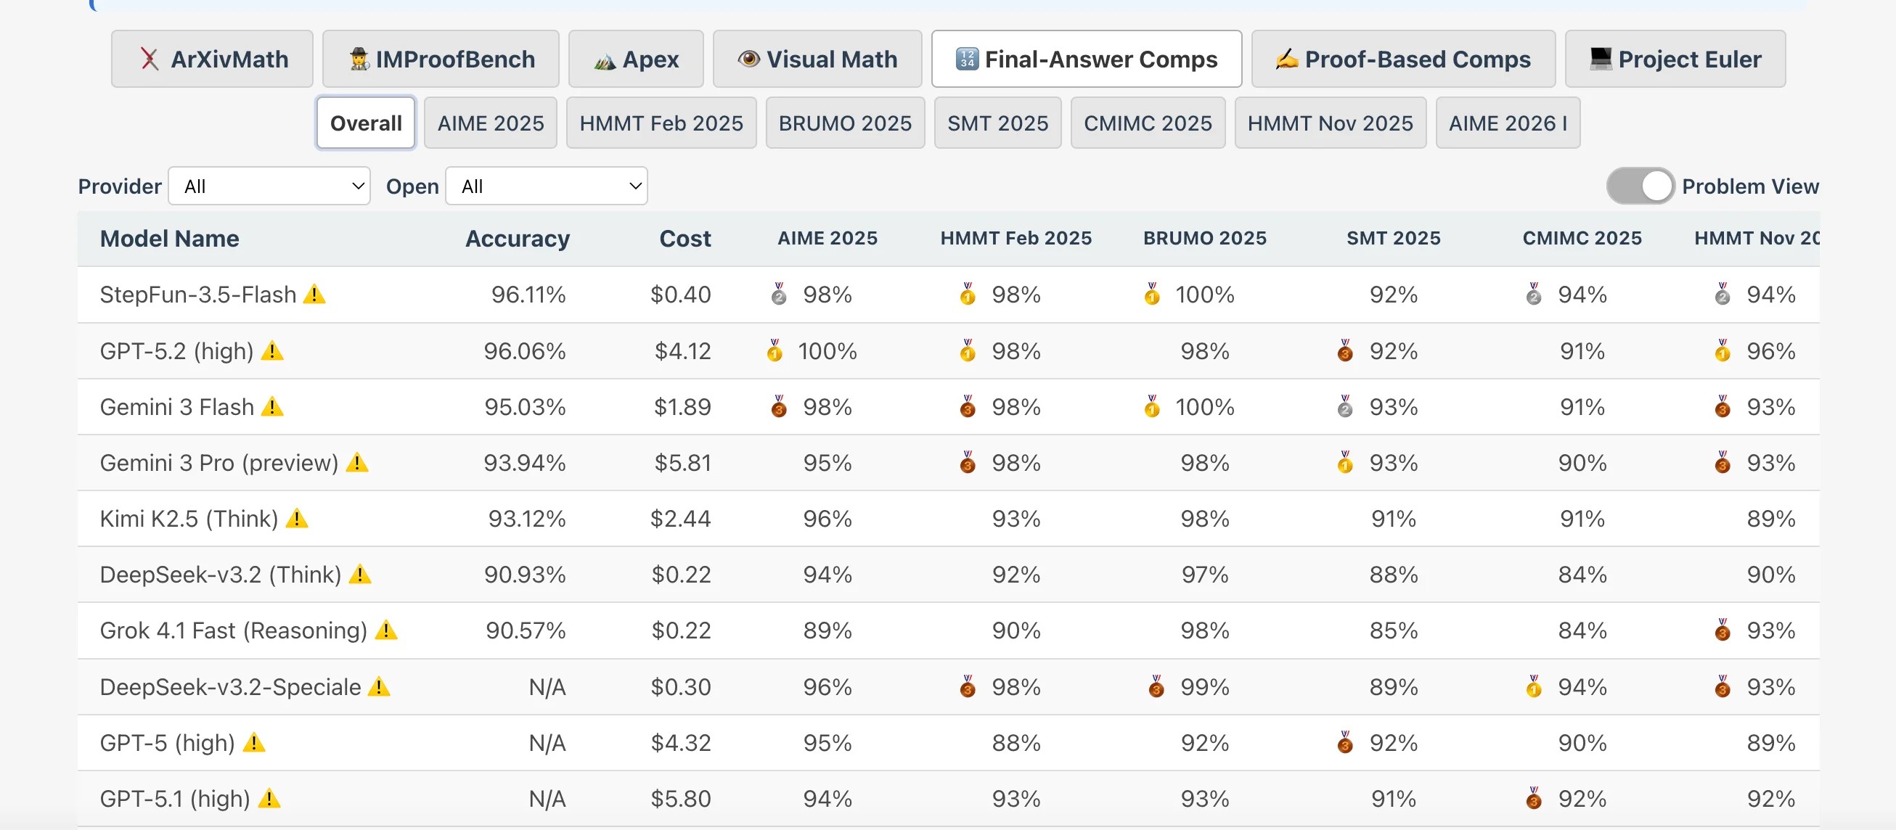Toggle the Problem View switch
This screenshot has width=1896, height=830.
point(1640,186)
